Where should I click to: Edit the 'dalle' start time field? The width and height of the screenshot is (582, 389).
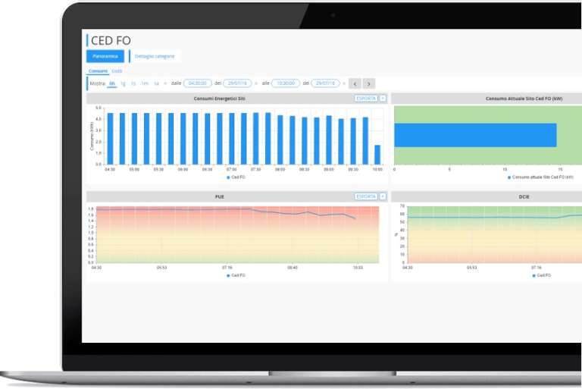point(198,83)
